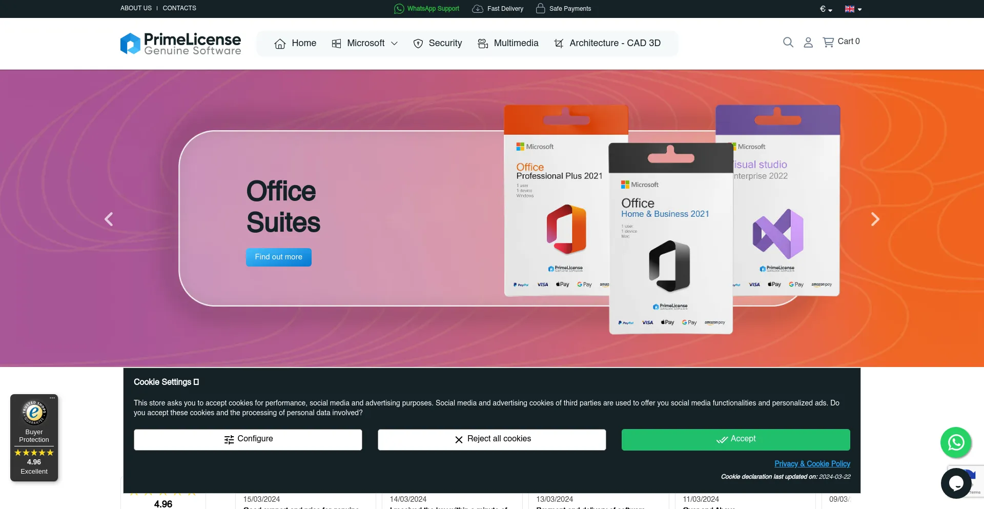Open the language flag dropdown

point(853,9)
